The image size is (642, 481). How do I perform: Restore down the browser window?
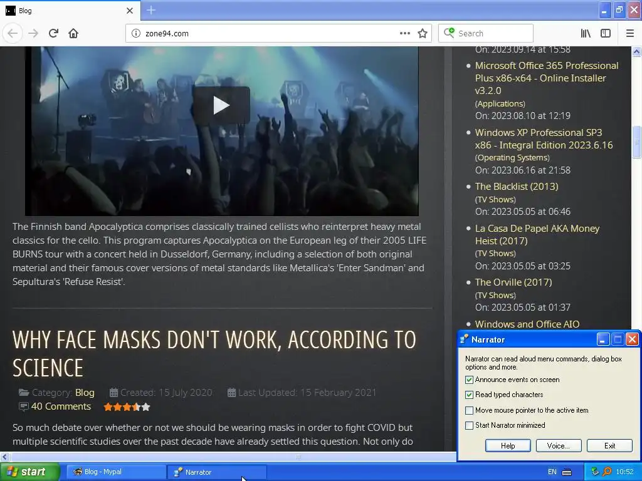[x=619, y=10]
